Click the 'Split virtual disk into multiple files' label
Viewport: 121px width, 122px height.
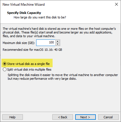coord(29,70)
